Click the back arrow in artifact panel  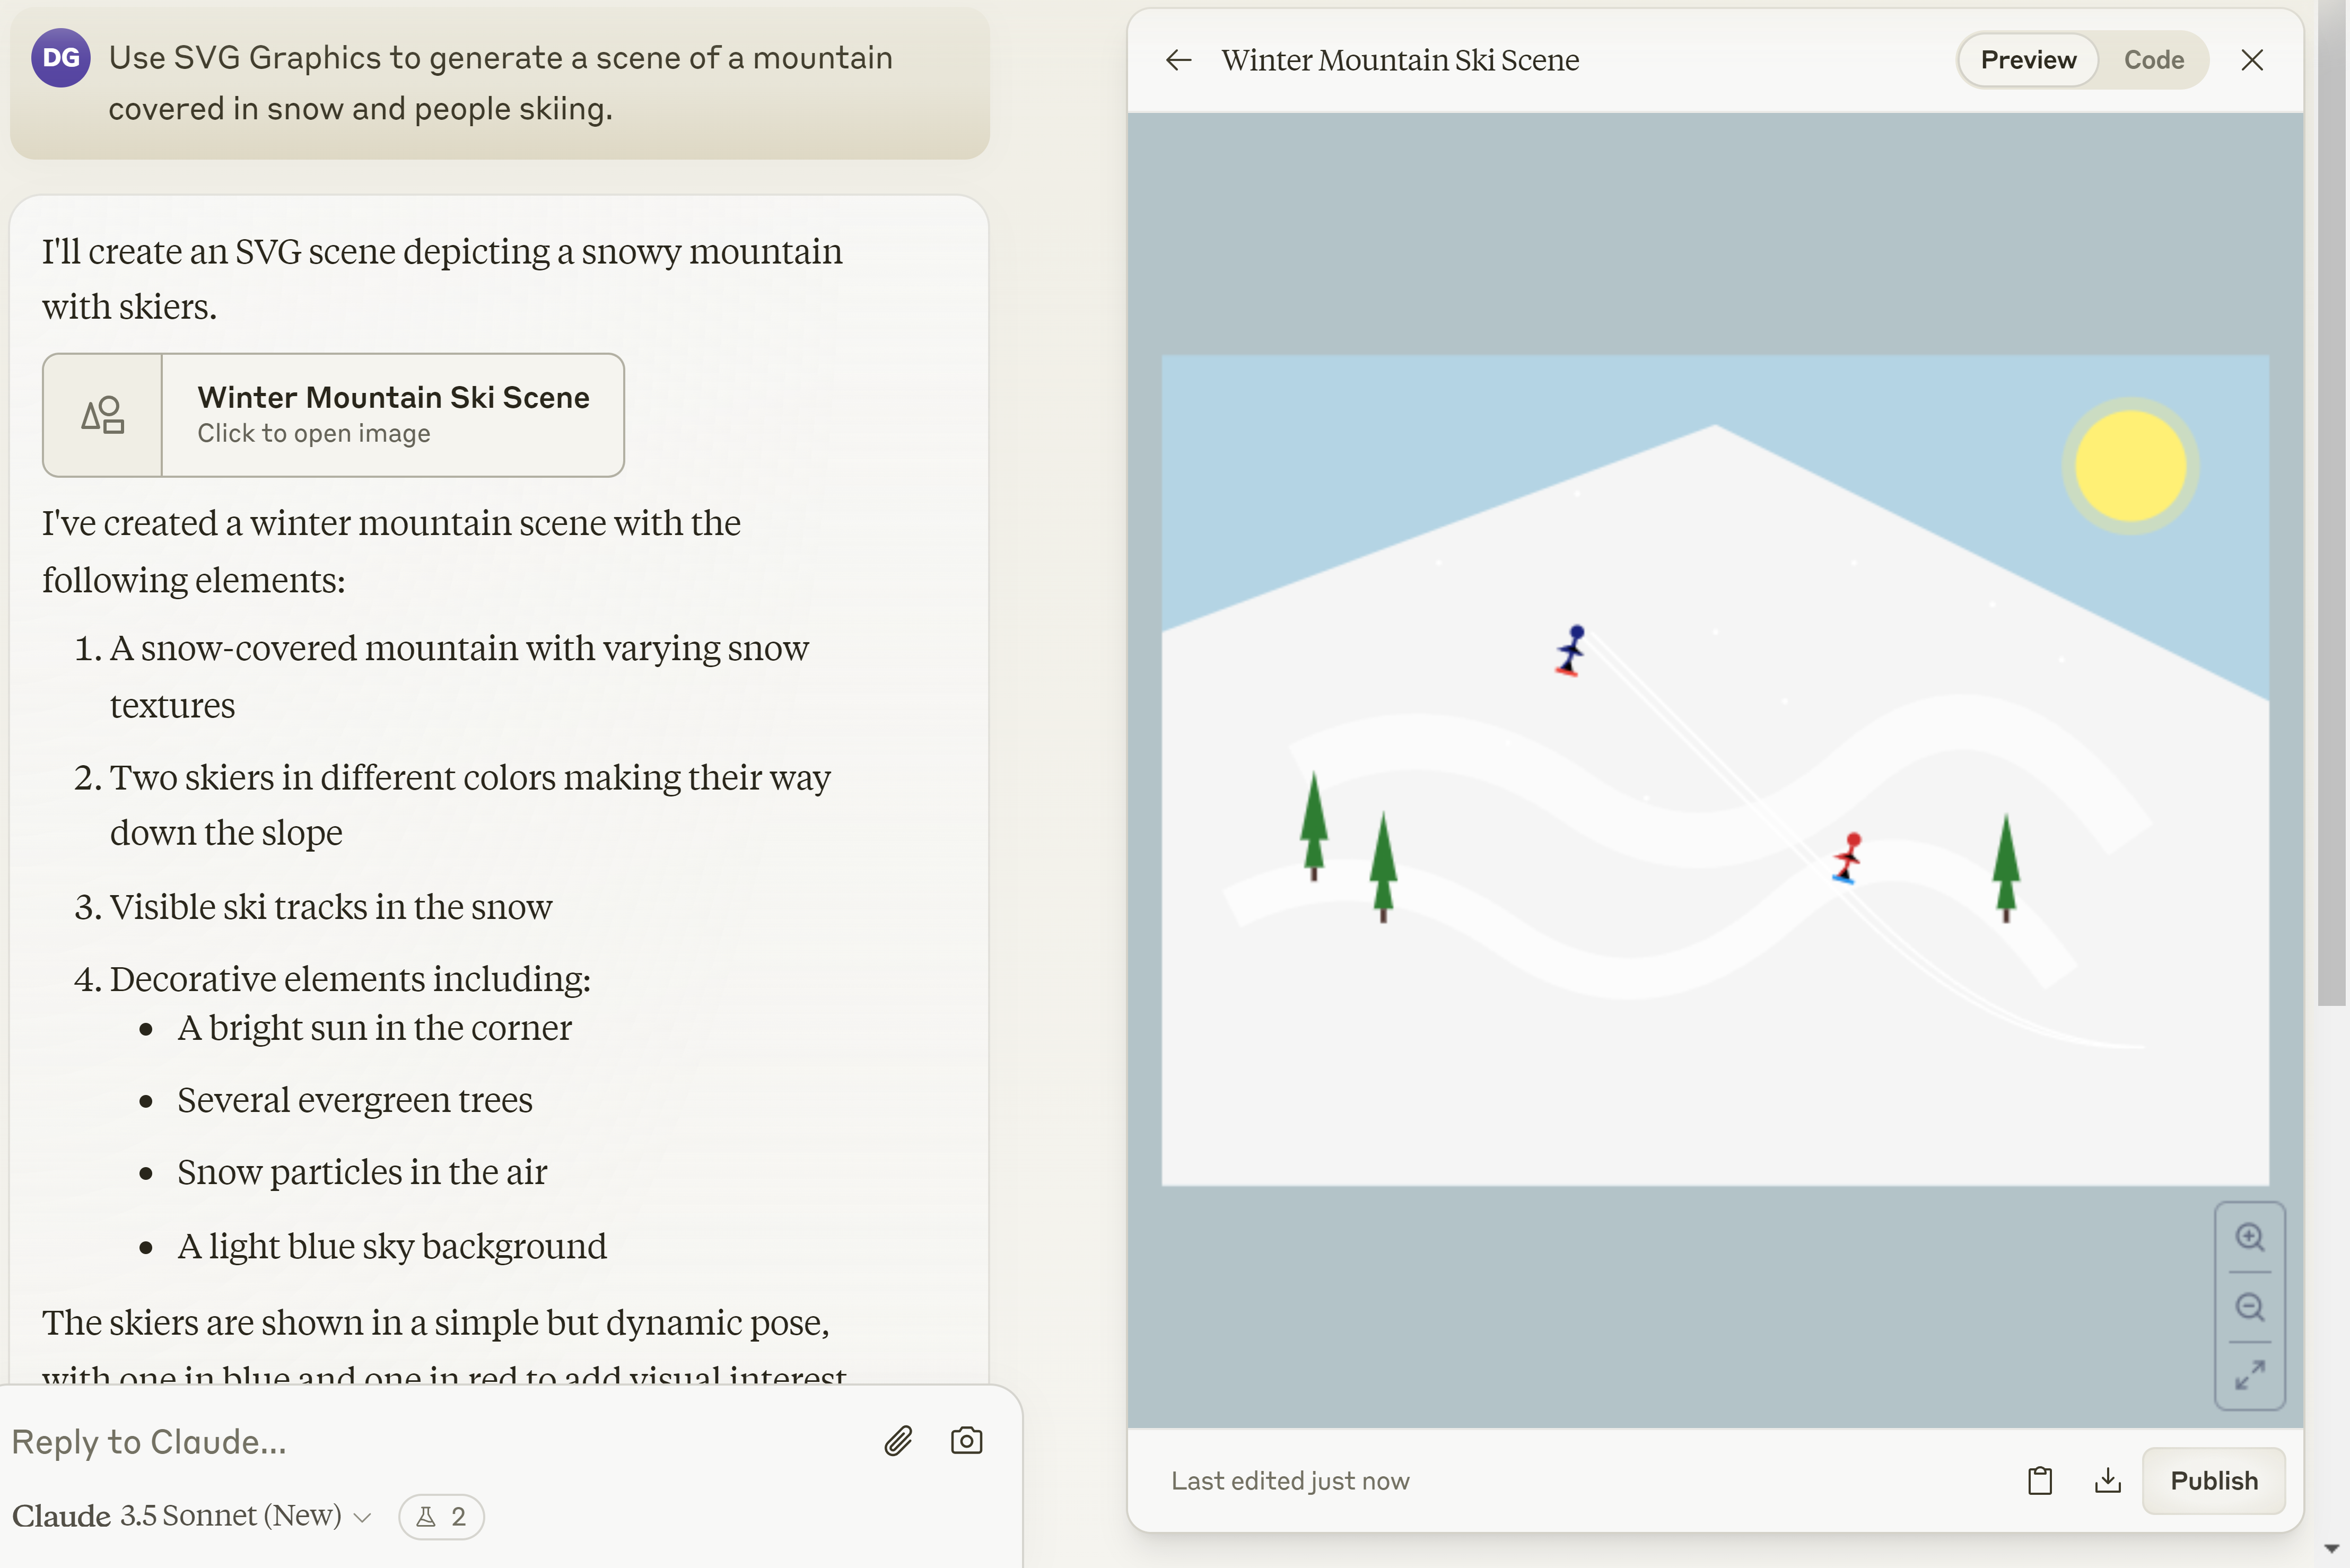1178,60
